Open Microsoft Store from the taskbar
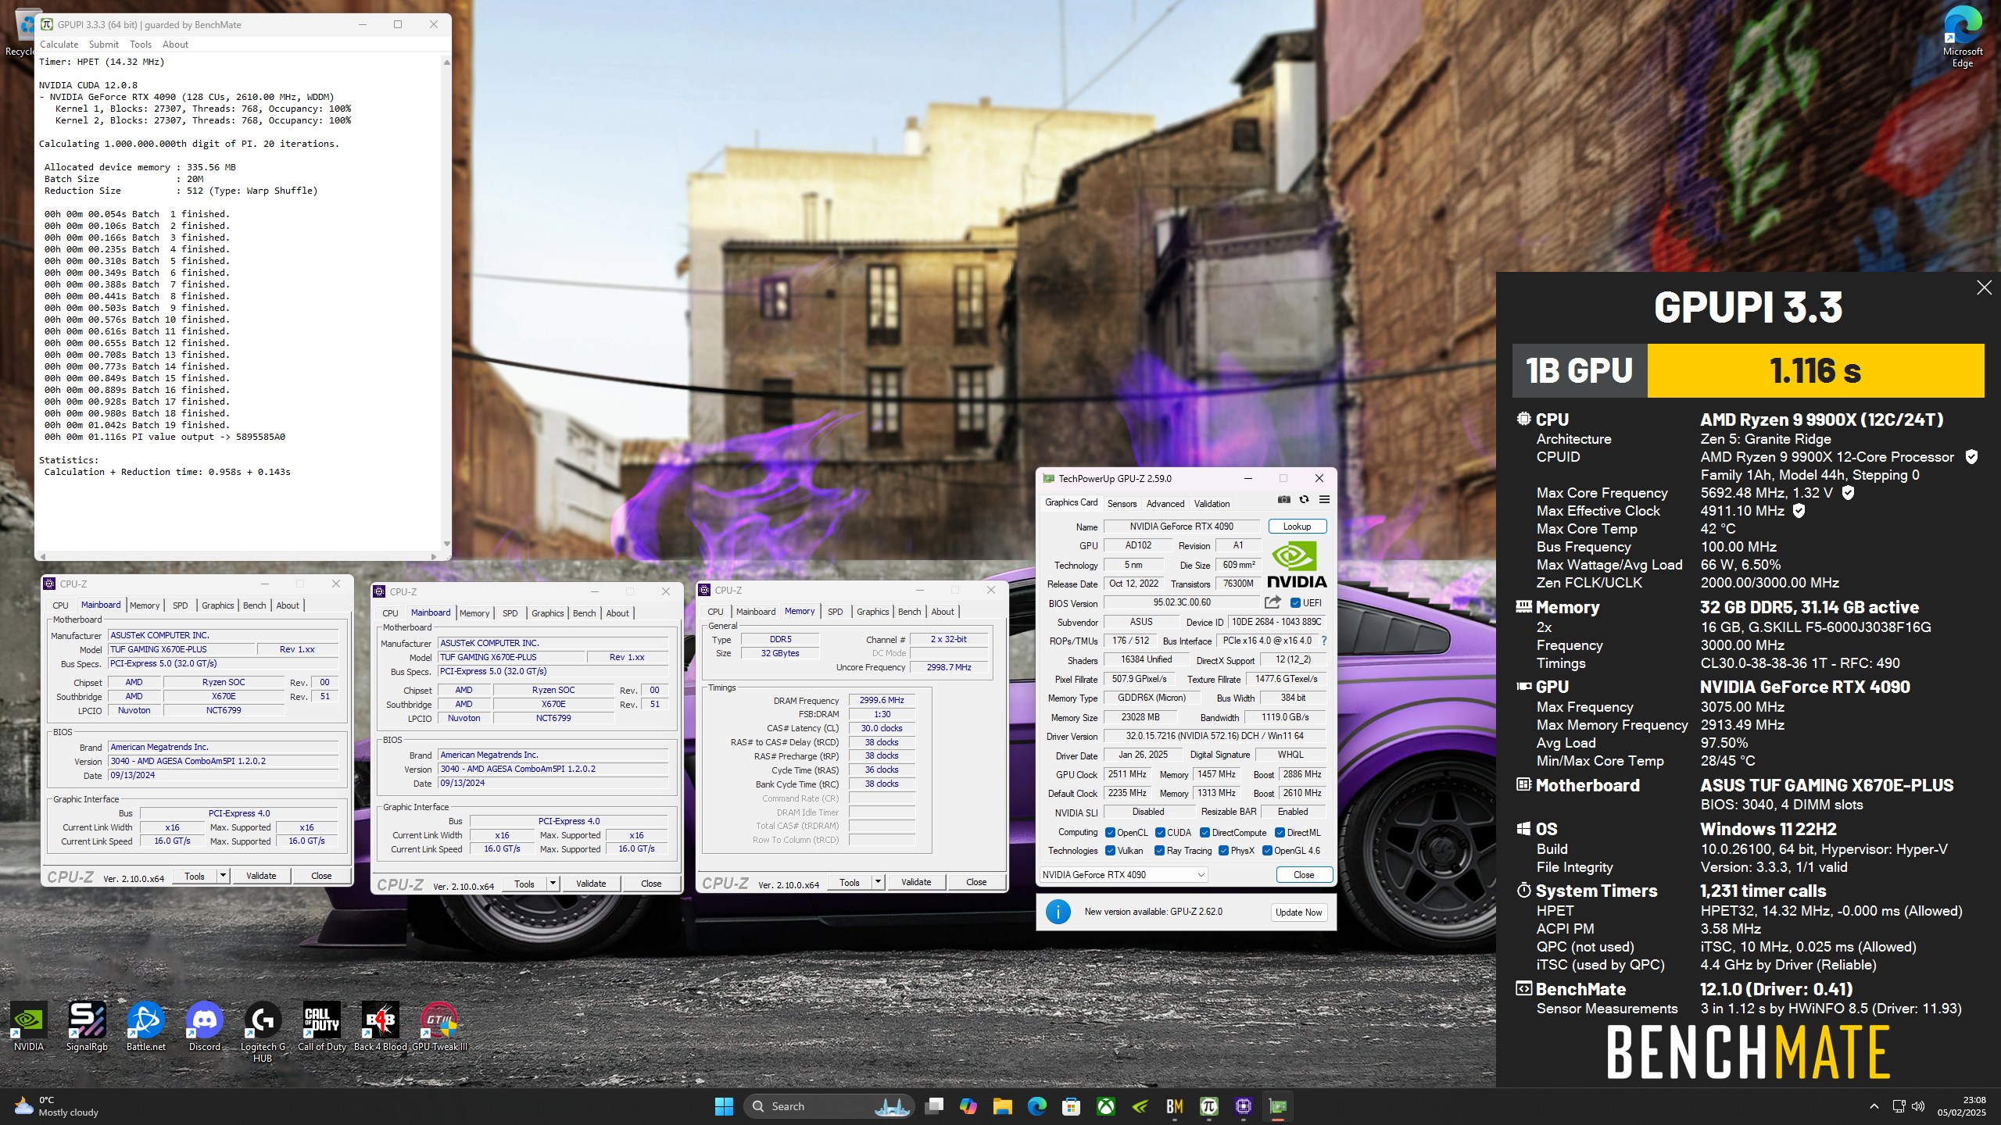The image size is (2001, 1125). (x=1071, y=1106)
